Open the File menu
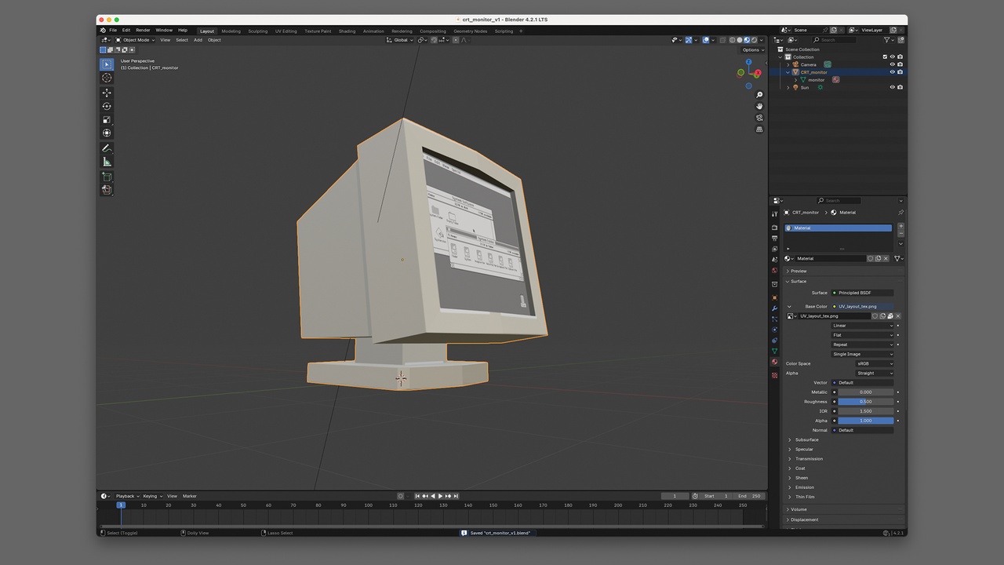 click(x=113, y=30)
